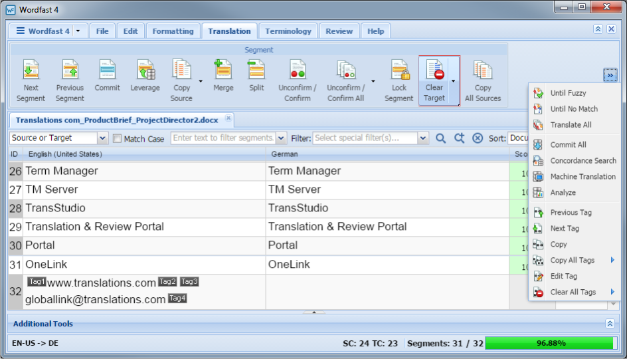Open the Formatting tab

(173, 31)
